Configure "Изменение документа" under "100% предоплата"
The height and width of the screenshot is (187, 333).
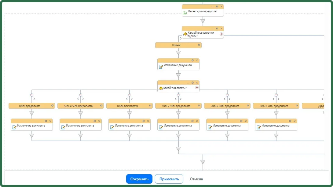coord(46,121)
